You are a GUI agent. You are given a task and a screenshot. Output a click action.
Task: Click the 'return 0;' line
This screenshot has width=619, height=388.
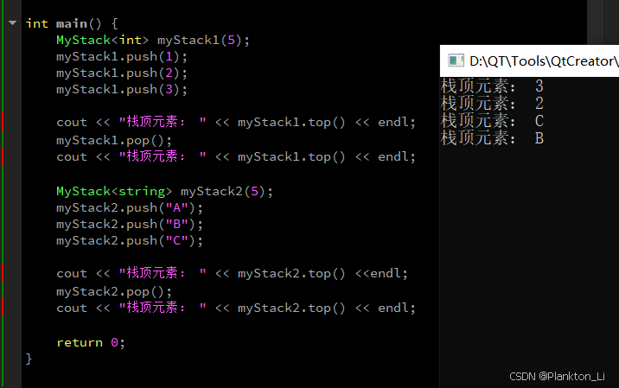point(91,342)
